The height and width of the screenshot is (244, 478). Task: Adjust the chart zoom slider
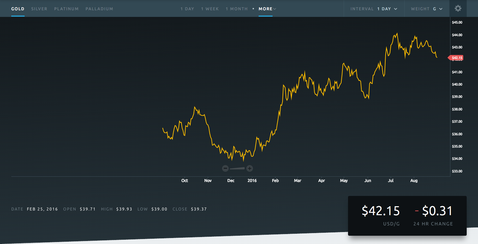click(x=237, y=168)
